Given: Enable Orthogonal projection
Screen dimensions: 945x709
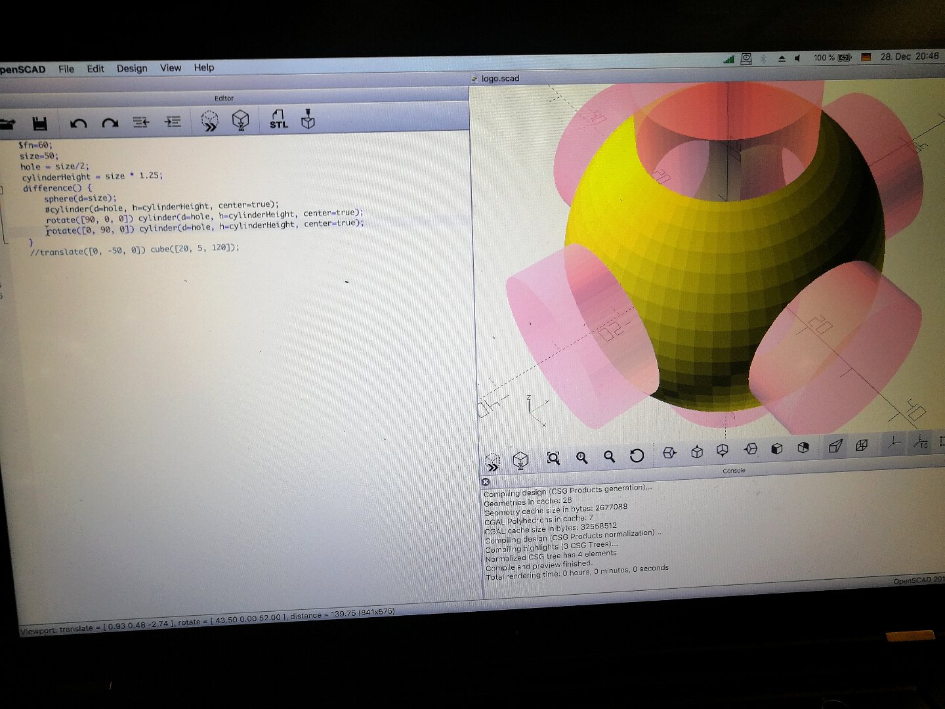Looking at the screenshot, I should tap(862, 445).
